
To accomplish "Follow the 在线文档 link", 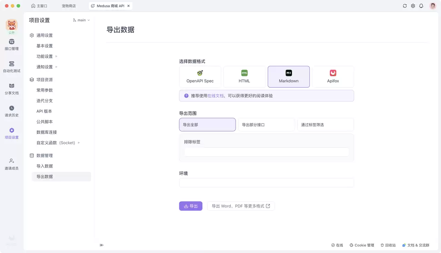I will (215, 96).
